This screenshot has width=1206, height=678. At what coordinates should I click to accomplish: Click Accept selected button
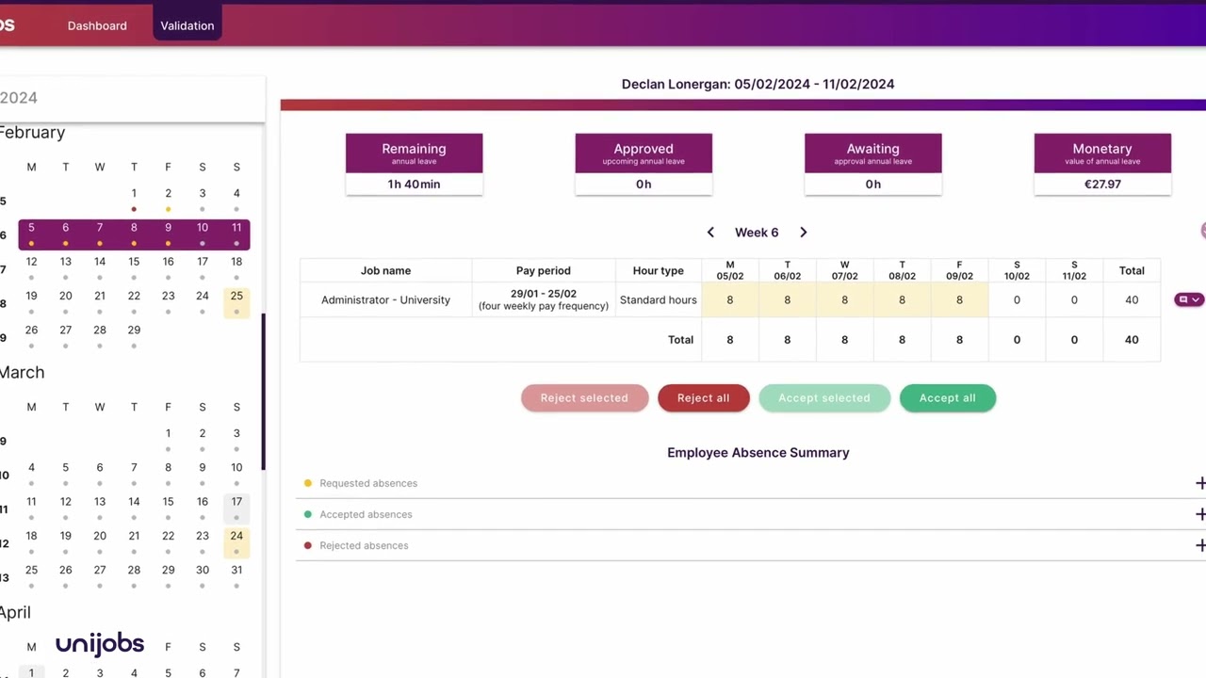pyautogui.click(x=823, y=398)
